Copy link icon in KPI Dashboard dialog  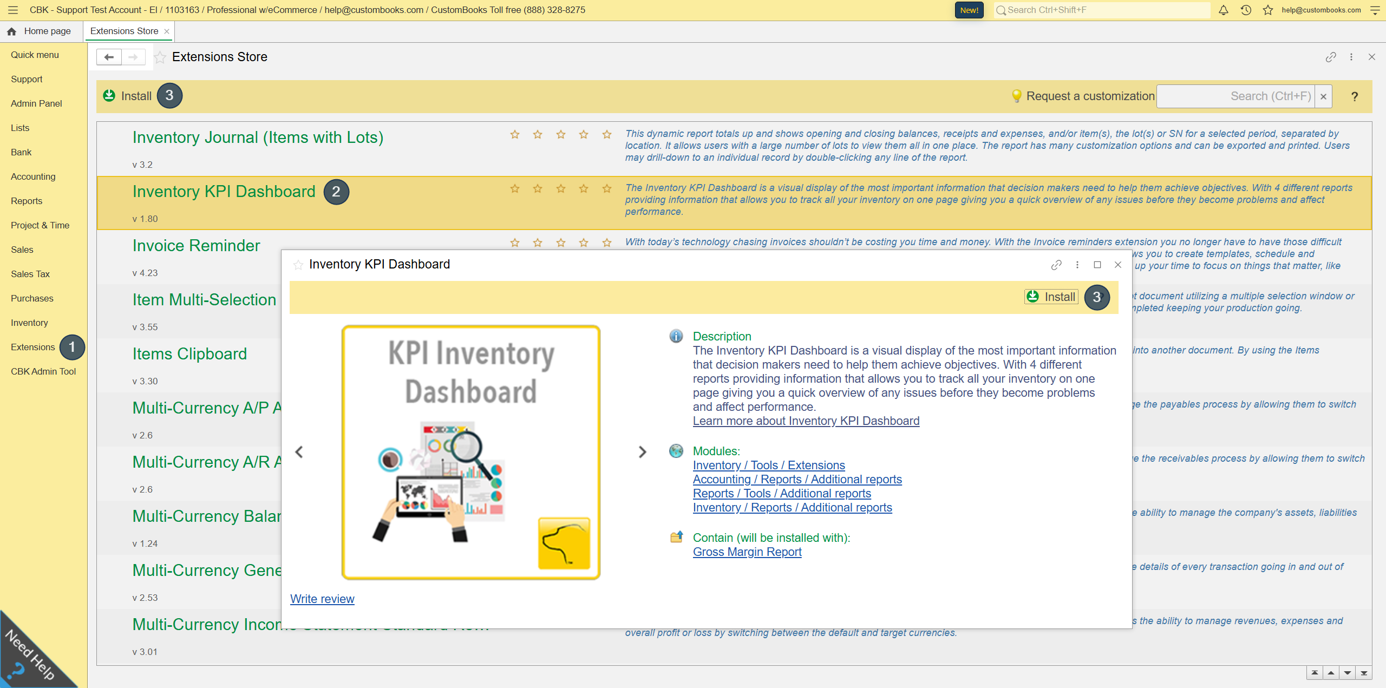pos(1056,265)
